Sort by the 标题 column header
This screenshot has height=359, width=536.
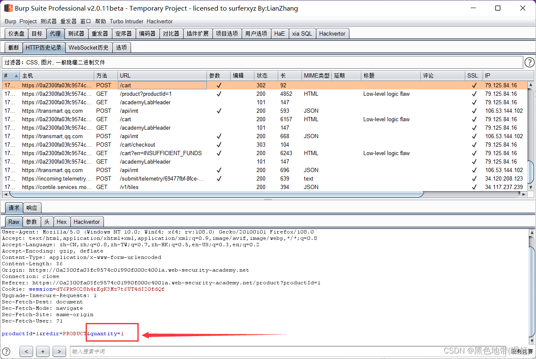[x=391, y=75]
